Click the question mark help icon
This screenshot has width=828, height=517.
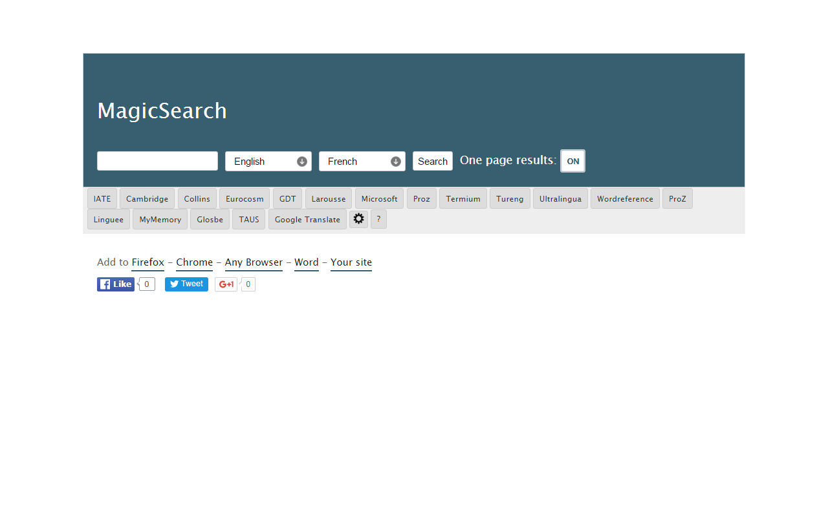tap(378, 218)
